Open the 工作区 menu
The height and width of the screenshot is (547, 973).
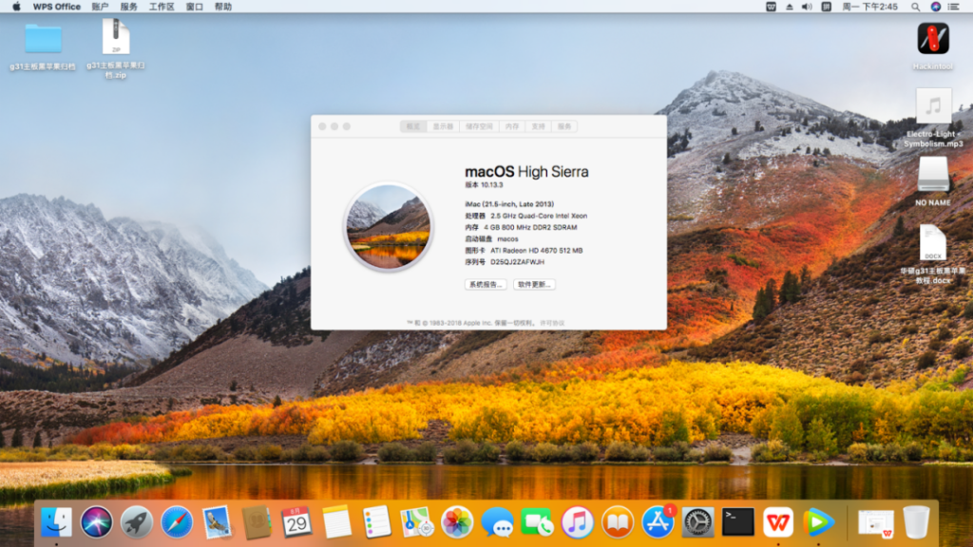tap(162, 7)
